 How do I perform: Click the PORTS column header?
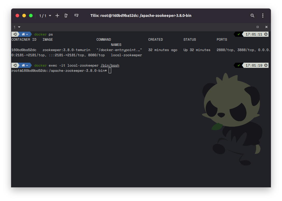[222, 40]
